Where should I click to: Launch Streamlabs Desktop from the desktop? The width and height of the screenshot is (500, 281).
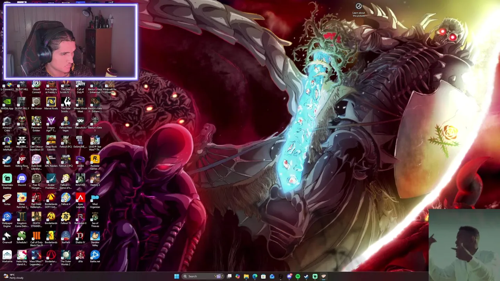(x=7, y=182)
